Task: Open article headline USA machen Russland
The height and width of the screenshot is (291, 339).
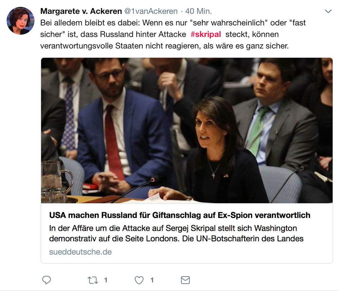Action: click(180, 215)
